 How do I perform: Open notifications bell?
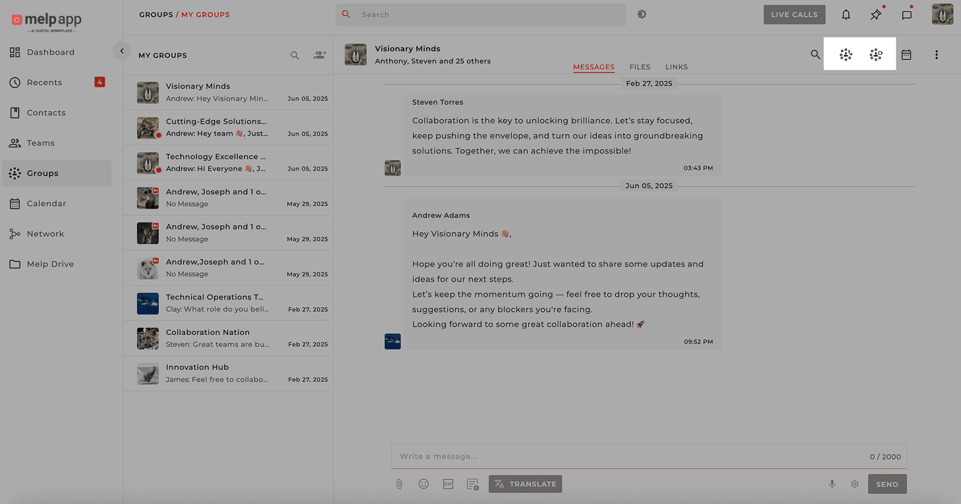point(846,14)
